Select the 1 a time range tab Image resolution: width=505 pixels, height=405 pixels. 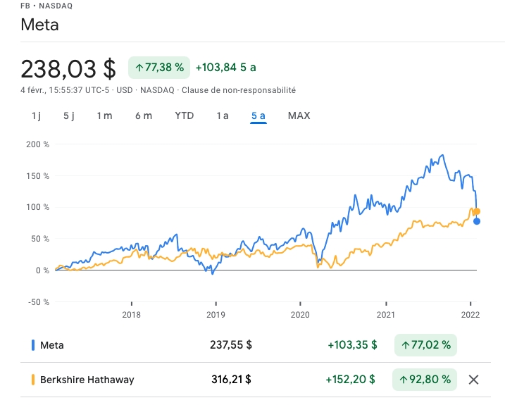(x=223, y=116)
